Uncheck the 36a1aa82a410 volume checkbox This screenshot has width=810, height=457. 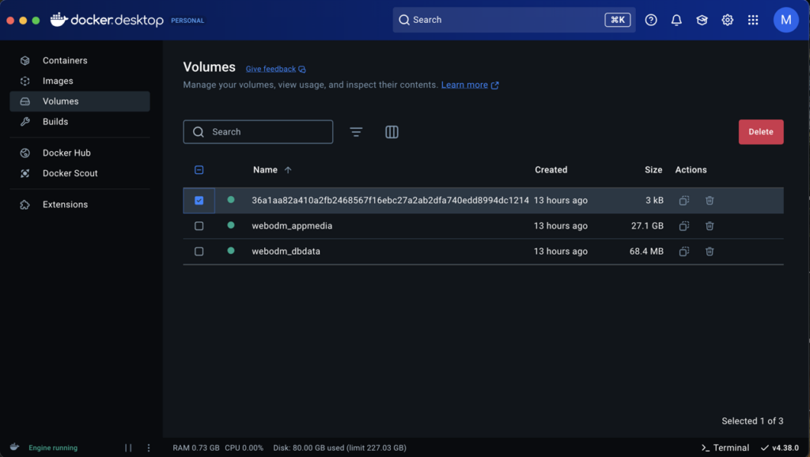click(x=199, y=200)
